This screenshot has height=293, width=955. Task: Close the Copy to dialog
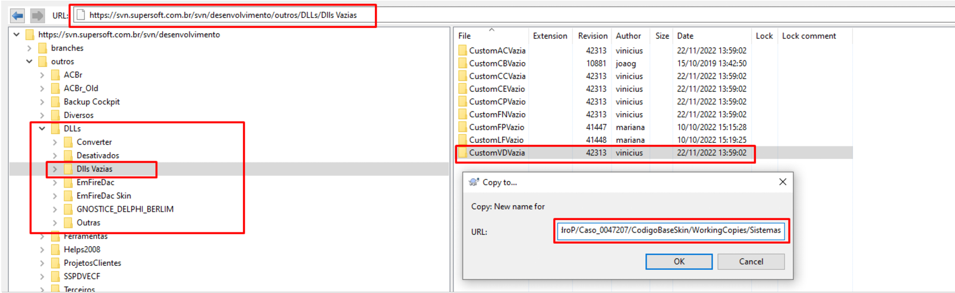pos(782,182)
